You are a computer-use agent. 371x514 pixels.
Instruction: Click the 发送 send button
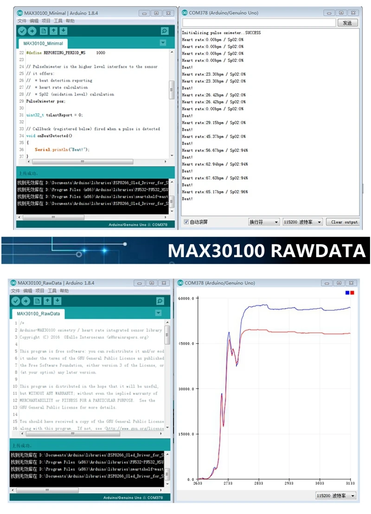tap(347, 23)
